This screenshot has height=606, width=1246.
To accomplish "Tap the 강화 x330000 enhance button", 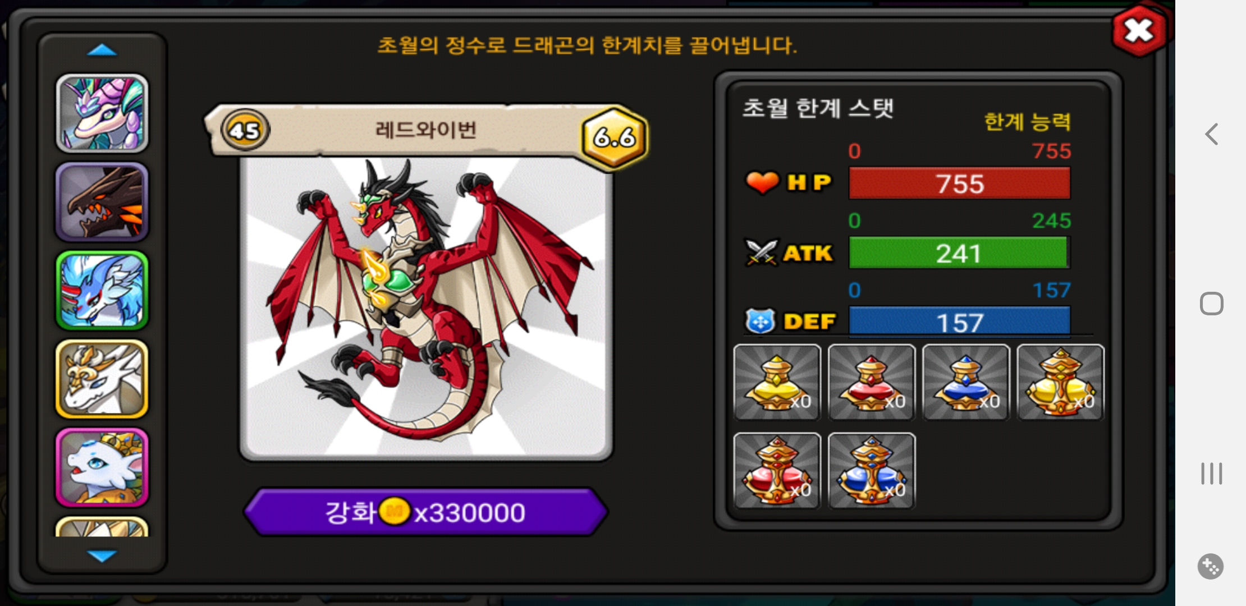I will pos(426,512).
